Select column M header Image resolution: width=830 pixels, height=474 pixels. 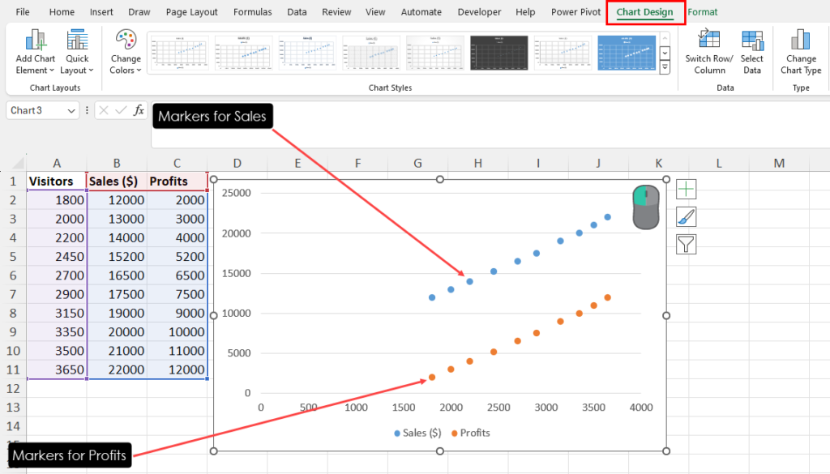click(x=779, y=163)
